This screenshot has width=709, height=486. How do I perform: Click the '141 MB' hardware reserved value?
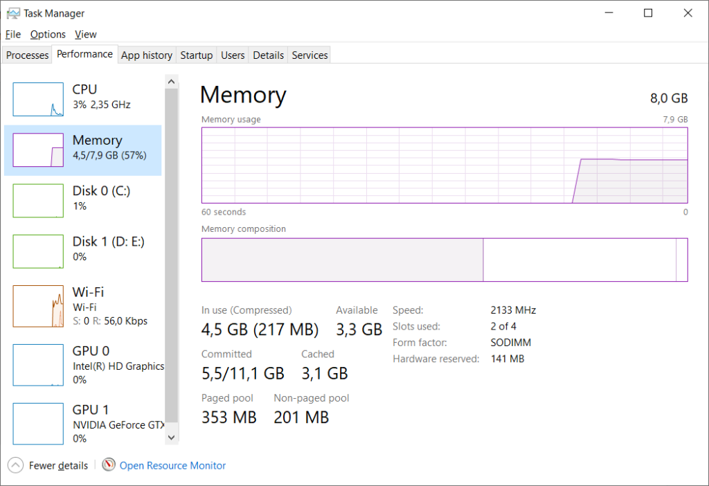tap(508, 359)
